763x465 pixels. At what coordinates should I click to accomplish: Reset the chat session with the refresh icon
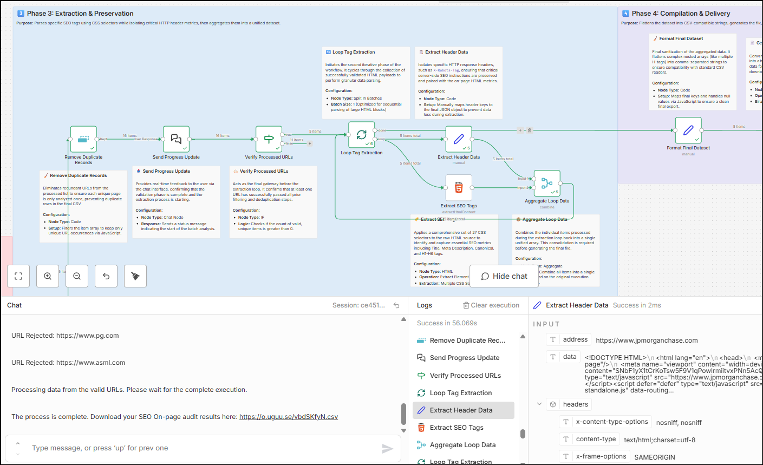click(x=396, y=305)
